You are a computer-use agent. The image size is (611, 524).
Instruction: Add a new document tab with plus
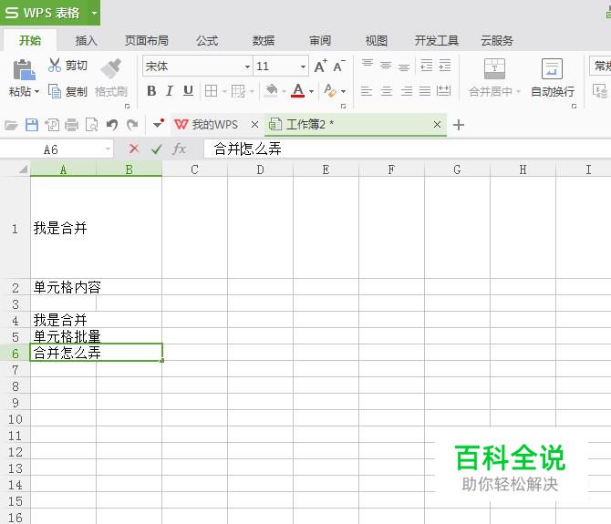[459, 125]
